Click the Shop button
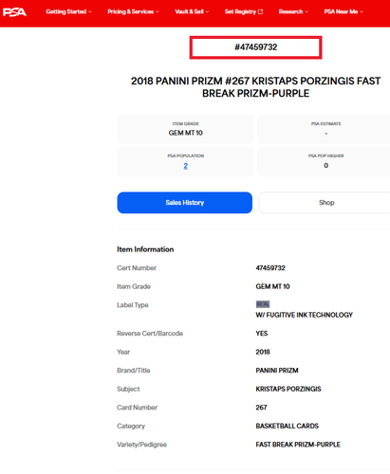Image resolution: width=390 pixels, height=474 pixels. click(x=325, y=203)
